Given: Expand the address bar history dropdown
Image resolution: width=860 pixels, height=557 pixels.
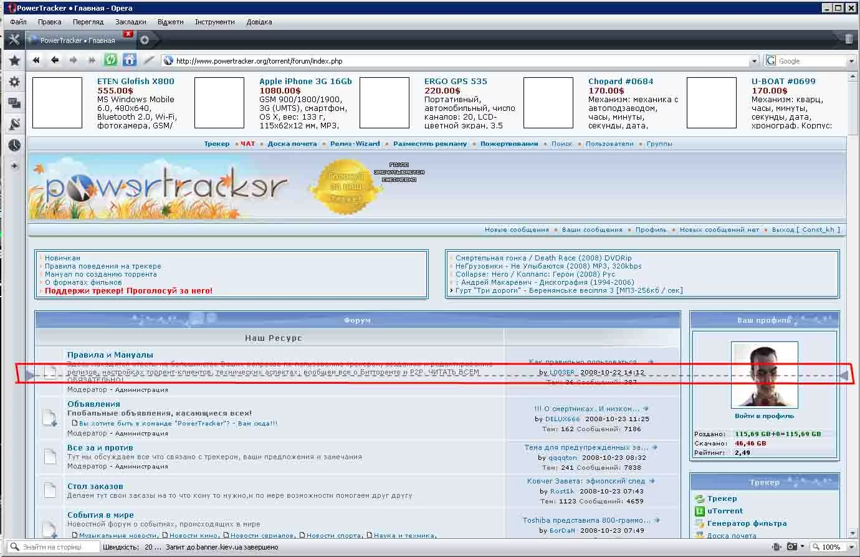Looking at the screenshot, I should tap(754, 61).
